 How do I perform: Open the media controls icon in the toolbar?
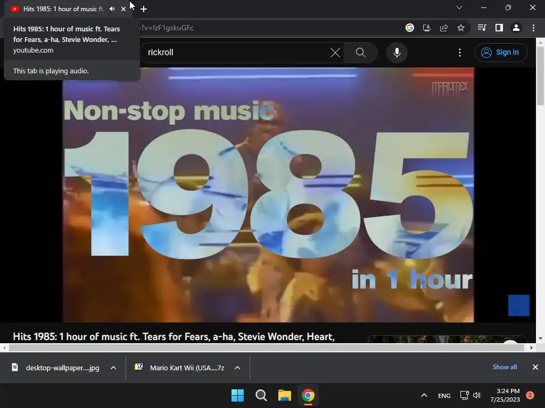482,28
